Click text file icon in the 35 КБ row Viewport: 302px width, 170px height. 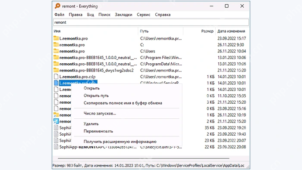pos(56,127)
